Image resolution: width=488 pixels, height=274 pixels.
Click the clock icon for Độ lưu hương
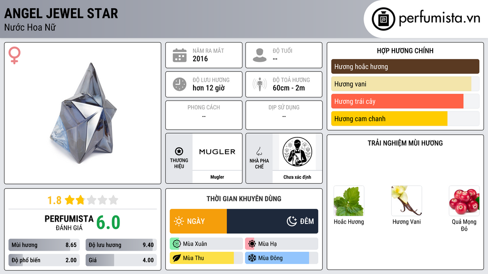tap(180, 84)
